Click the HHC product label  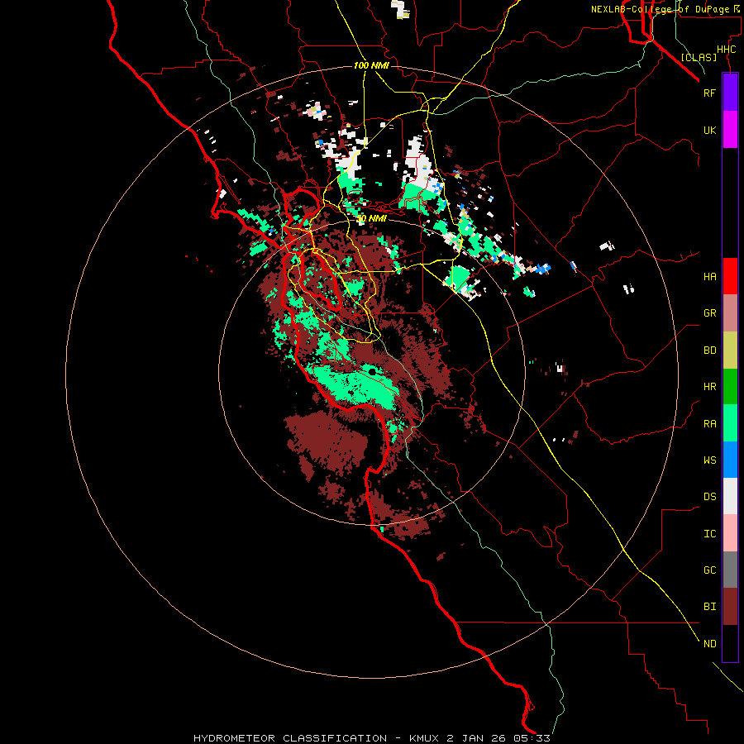pyautogui.click(x=726, y=49)
